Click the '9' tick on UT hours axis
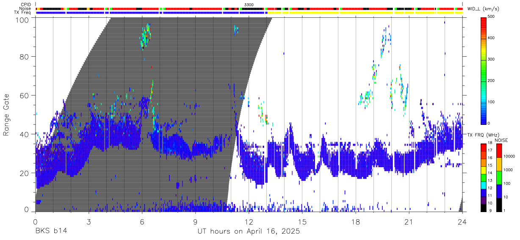This screenshot has height=240, width=520. [x=195, y=221]
